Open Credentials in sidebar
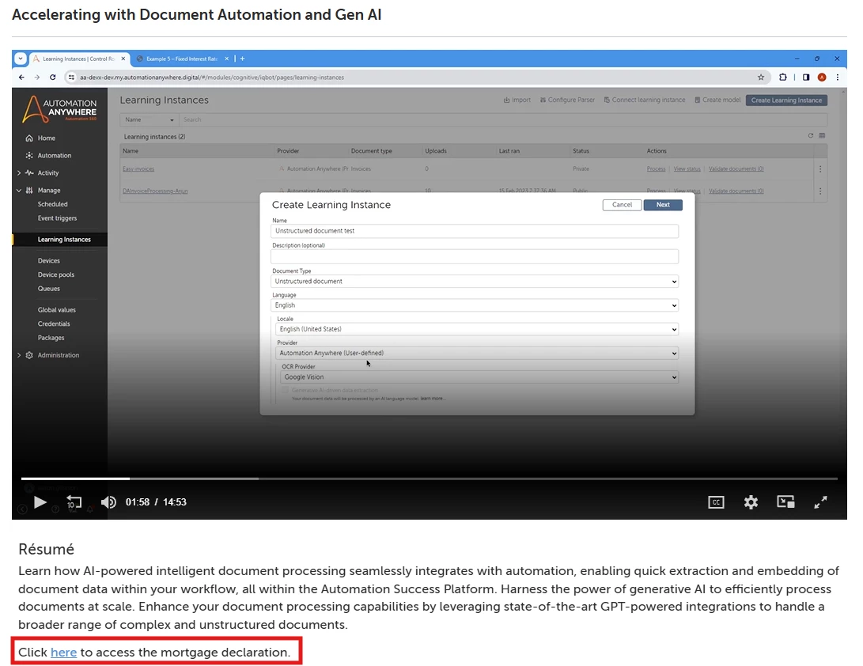This screenshot has height=666, width=863. [x=53, y=324]
